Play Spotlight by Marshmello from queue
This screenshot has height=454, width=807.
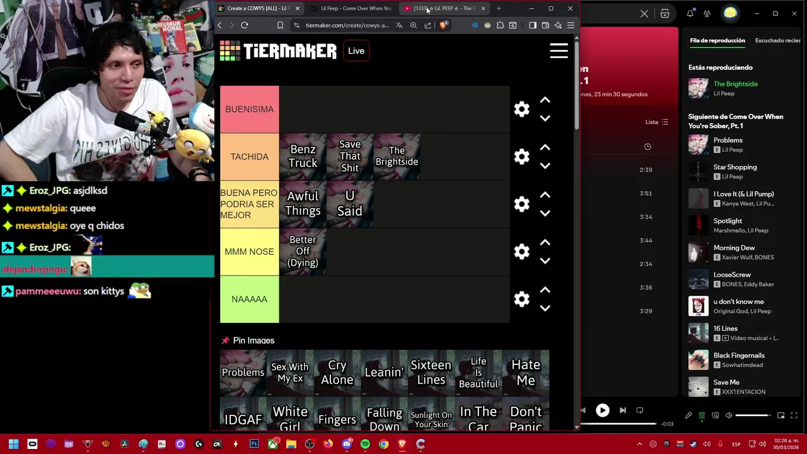(x=742, y=225)
